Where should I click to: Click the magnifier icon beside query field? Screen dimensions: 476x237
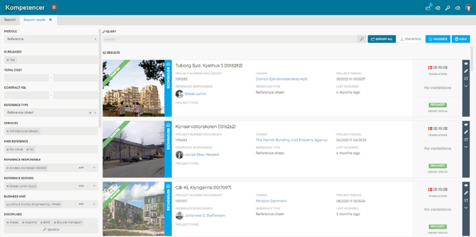pyautogui.click(x=361, y=39)
